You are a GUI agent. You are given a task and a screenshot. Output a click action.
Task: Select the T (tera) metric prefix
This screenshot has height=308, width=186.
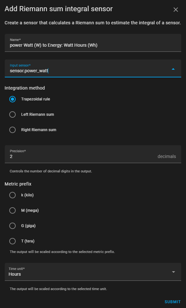[12, 241]
